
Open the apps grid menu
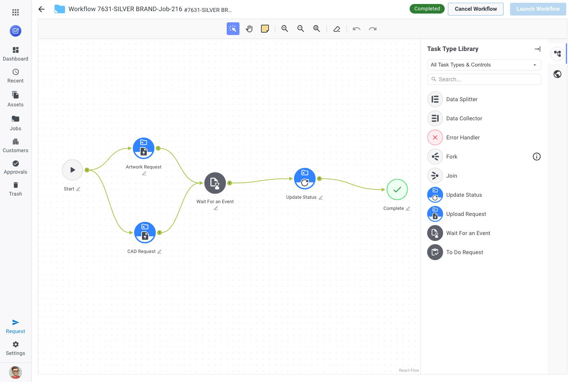click(16, 12)
